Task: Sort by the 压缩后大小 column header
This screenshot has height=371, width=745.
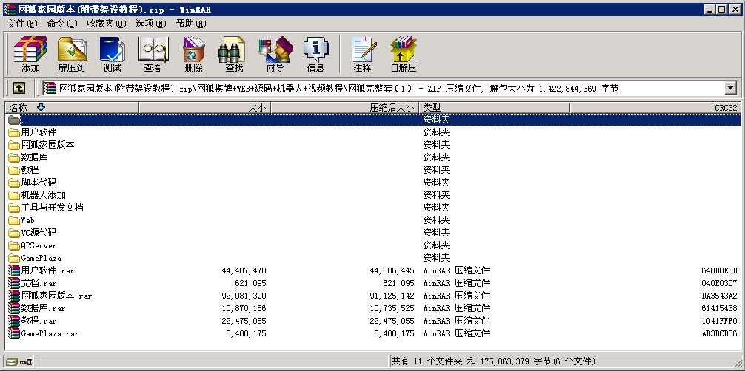Action: tap(344, 108)
